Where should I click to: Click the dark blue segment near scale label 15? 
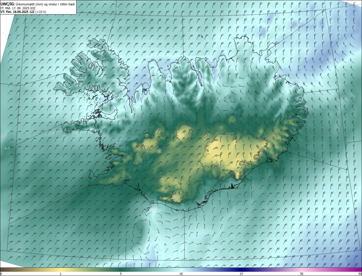[241, 270]
